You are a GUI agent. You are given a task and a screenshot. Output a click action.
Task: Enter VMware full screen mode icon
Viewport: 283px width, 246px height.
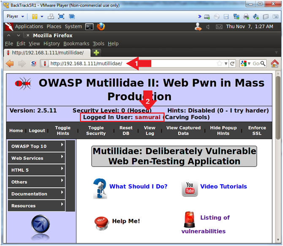tap(61, 16)
